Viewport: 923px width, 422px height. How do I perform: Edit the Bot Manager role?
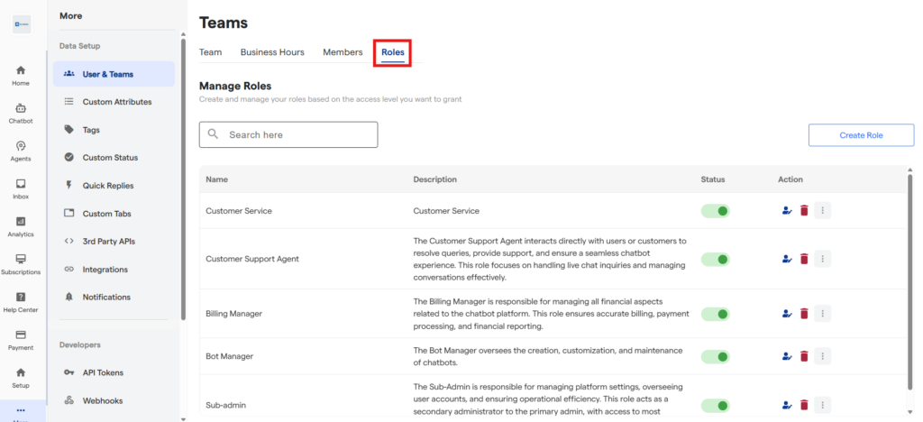[x=787, y=356]
